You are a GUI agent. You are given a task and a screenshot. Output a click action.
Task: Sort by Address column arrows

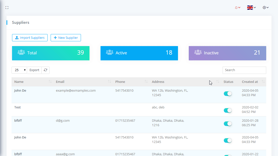(x=218, y=82)
